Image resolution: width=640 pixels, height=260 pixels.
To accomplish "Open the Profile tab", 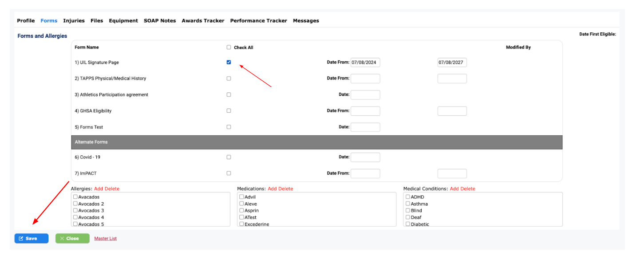I will pos(26,21).
